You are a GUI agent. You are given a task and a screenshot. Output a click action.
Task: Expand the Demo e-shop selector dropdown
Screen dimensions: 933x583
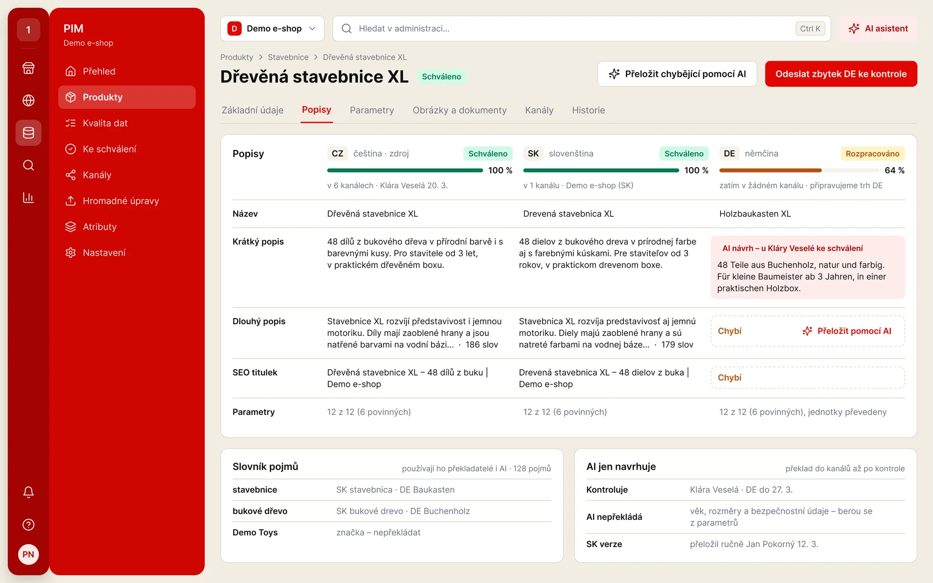click(x=272, y=29)
